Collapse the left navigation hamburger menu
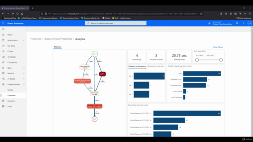The height and width of the screenshot is (142, 253). coord(3,29)
